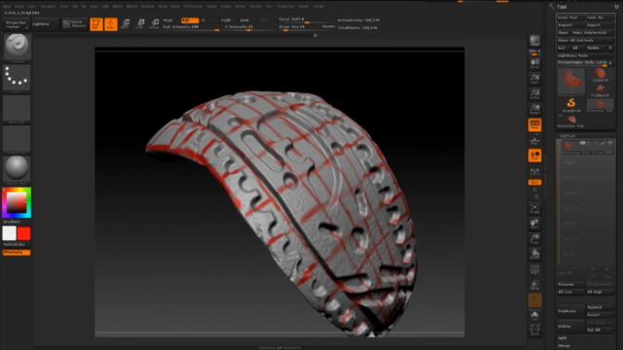Select the red main color swatch
The image size is (623, 350).
coord(23,233)
